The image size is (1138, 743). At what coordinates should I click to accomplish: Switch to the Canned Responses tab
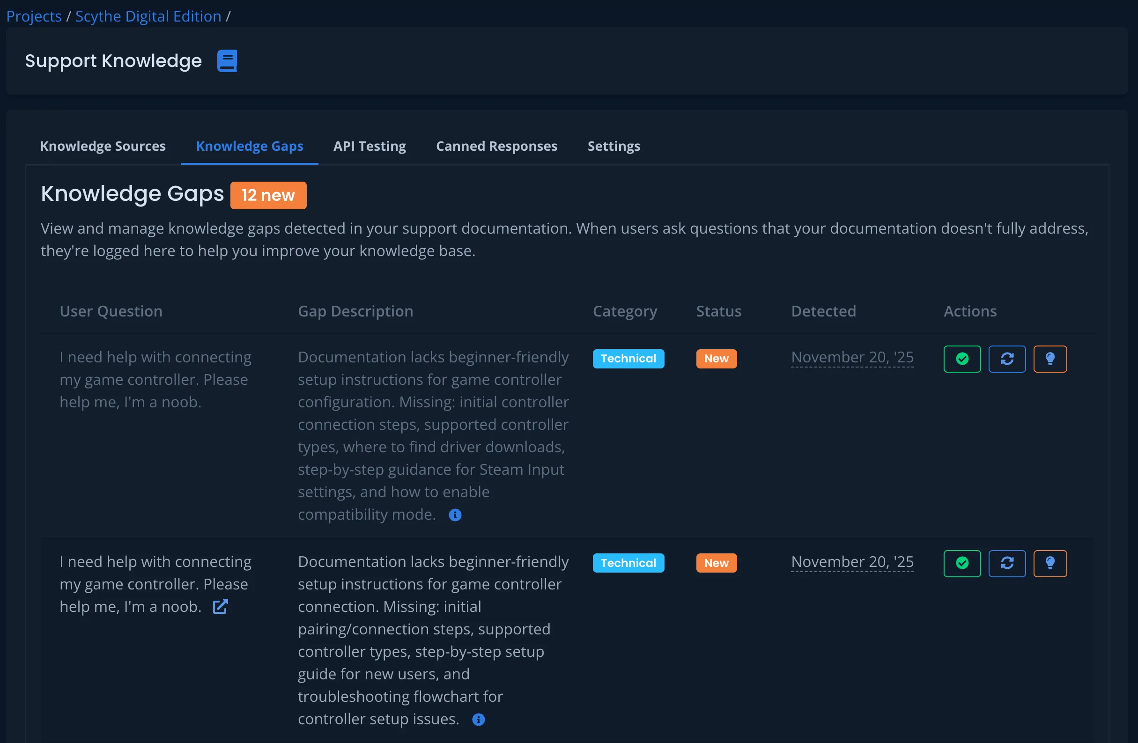coord(496,146)
